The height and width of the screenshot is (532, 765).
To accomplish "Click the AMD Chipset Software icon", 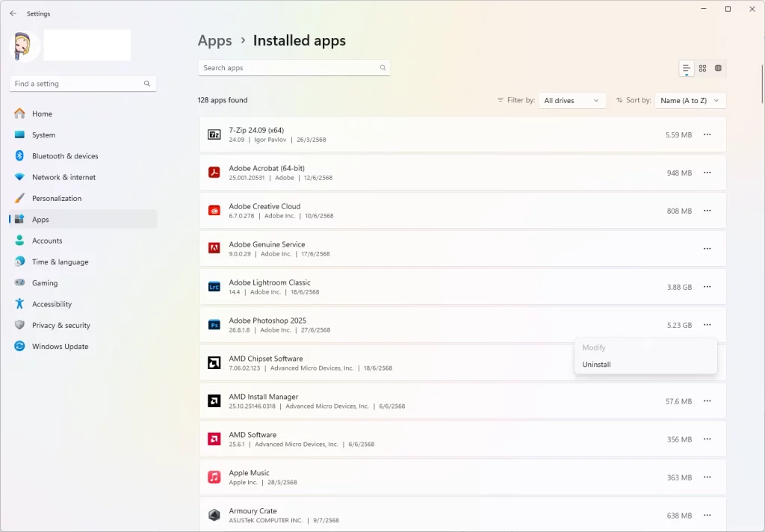I will 214,362.
